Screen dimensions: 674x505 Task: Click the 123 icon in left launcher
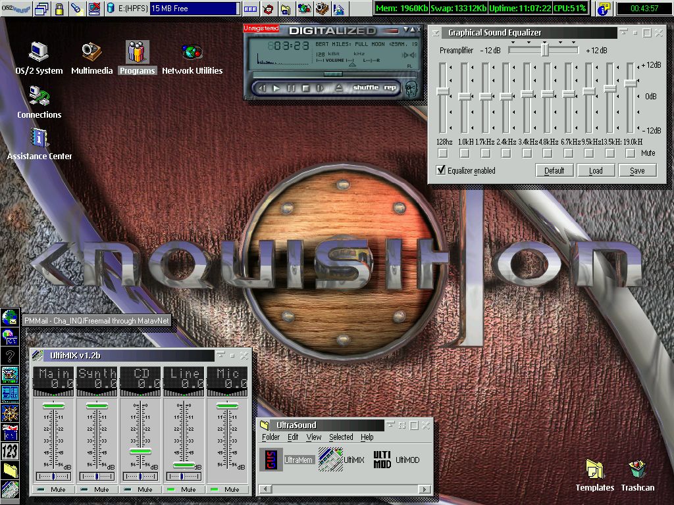tap(9, 451)
